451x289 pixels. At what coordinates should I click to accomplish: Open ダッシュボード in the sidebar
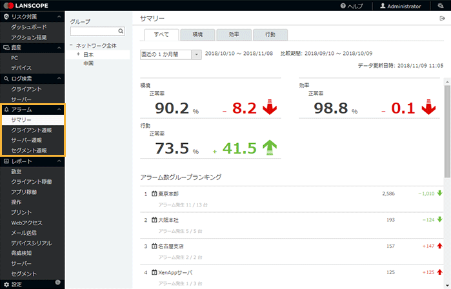pyautogui.click(x=29, y=27)
